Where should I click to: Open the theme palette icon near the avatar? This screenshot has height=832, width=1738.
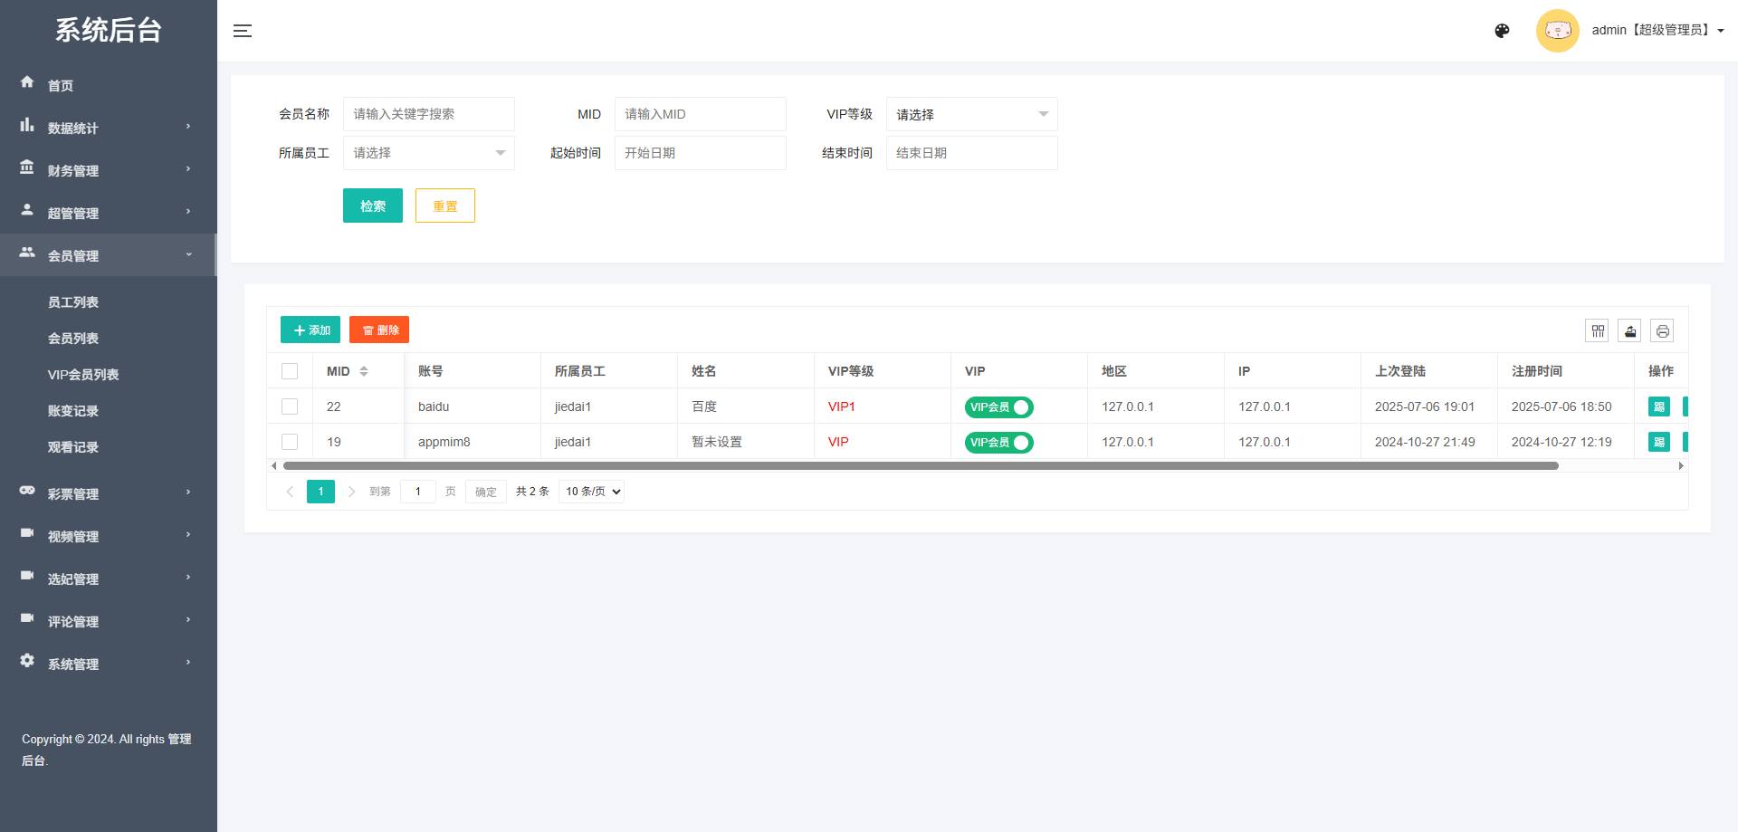click(1502, 30)
